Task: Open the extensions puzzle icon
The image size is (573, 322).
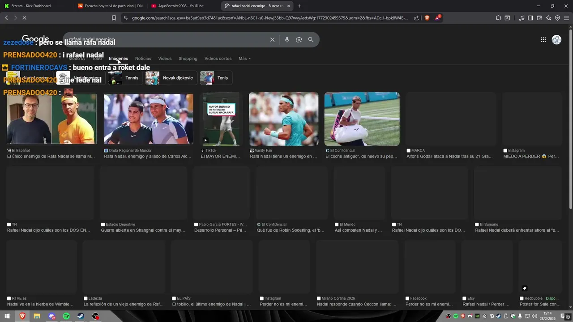Action: coord(498,18)
